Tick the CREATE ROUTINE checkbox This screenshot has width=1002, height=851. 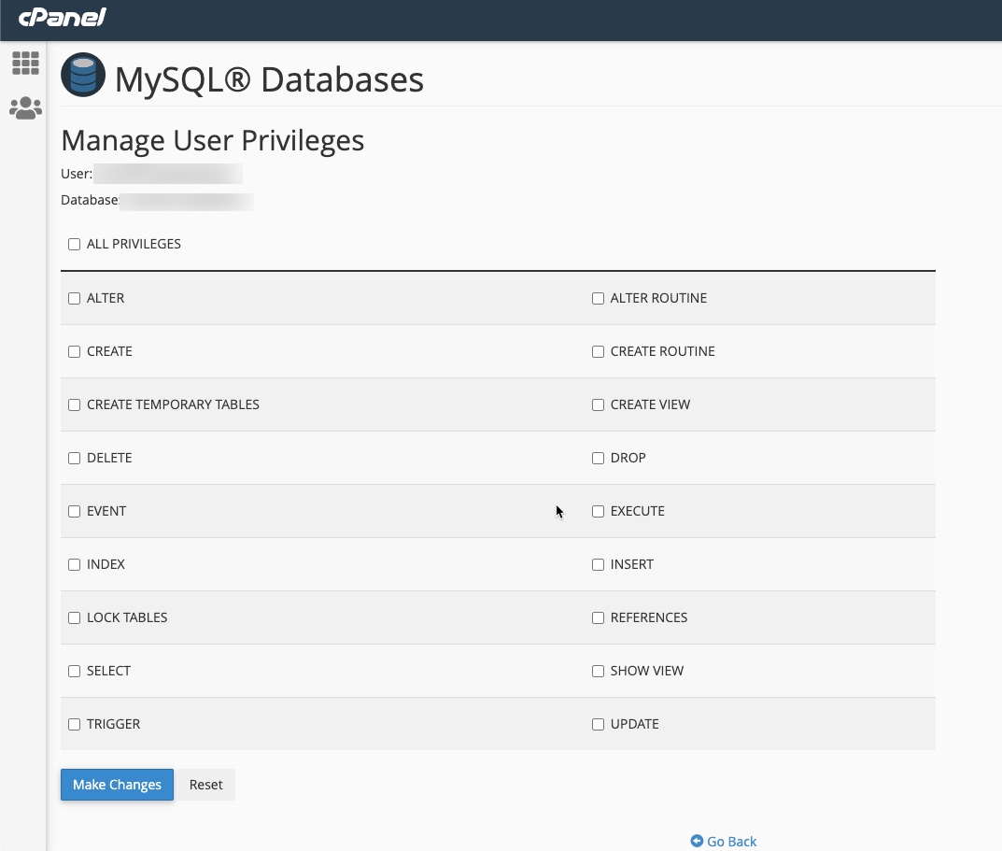click(598, 352)
